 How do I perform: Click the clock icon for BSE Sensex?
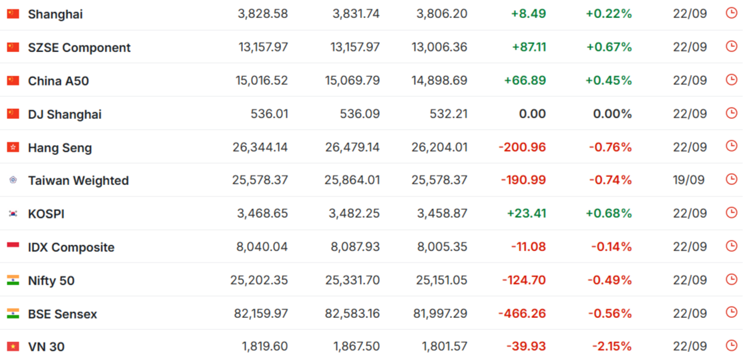tap(732, 313)
